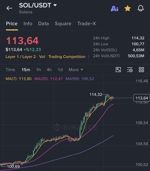Open the Trading Competition link

pos(67,57)
